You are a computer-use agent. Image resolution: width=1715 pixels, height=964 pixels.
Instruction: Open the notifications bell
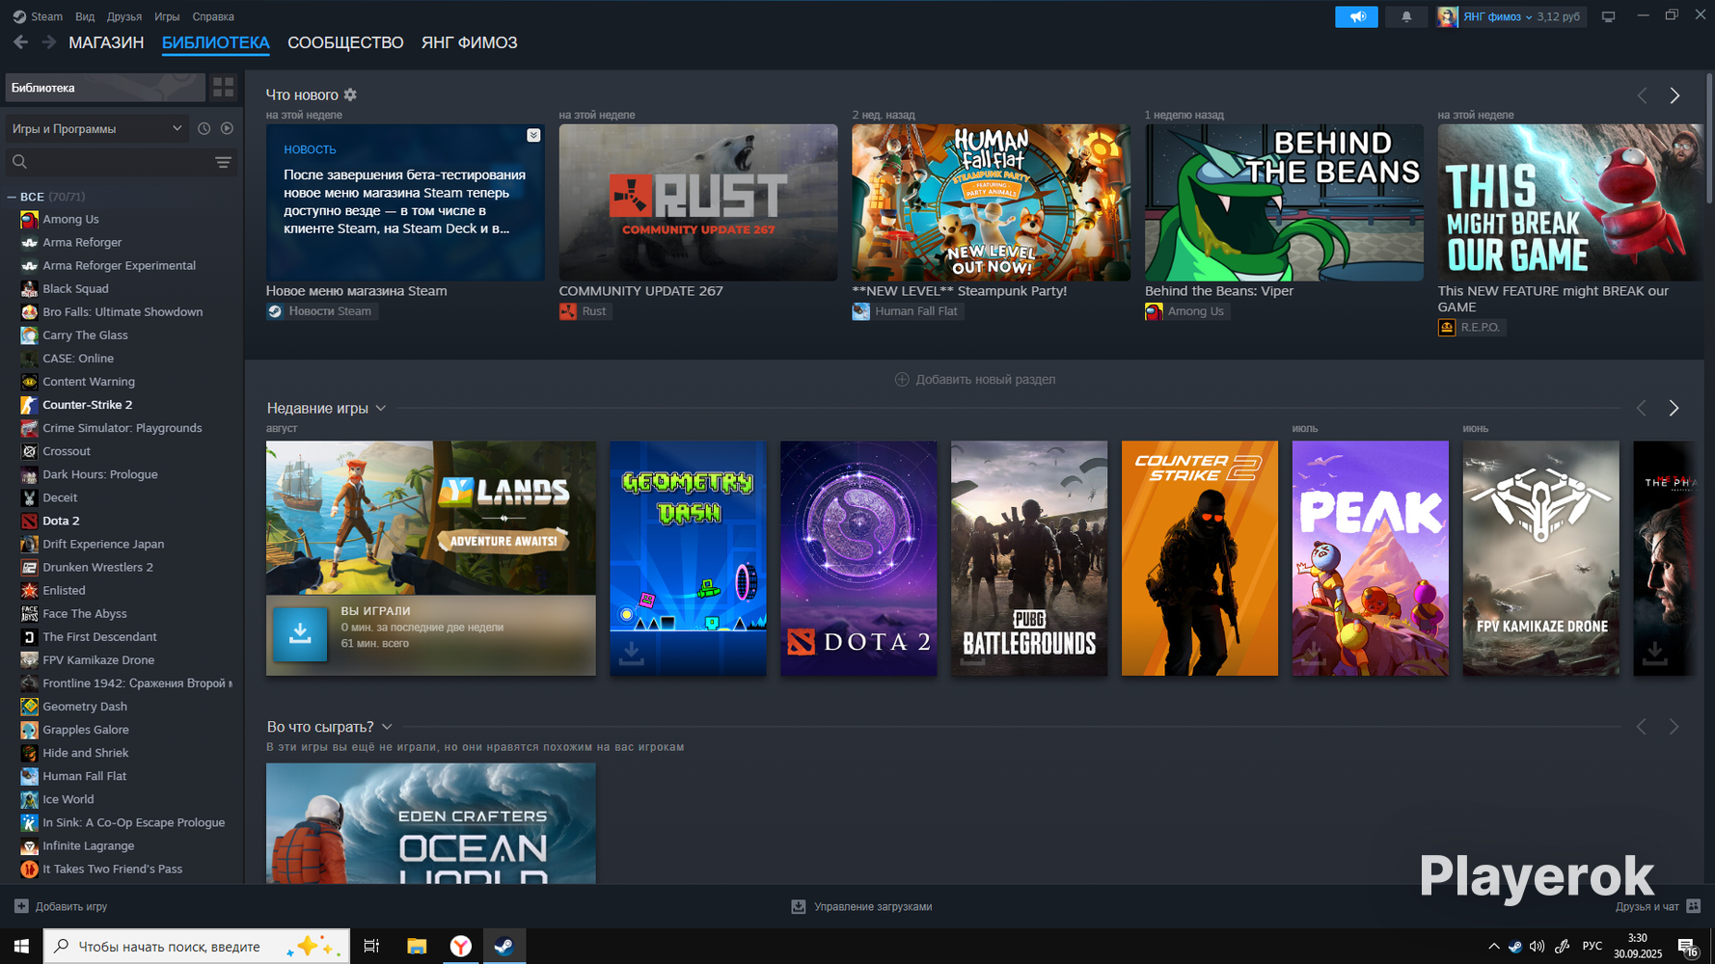[1406, 16]
